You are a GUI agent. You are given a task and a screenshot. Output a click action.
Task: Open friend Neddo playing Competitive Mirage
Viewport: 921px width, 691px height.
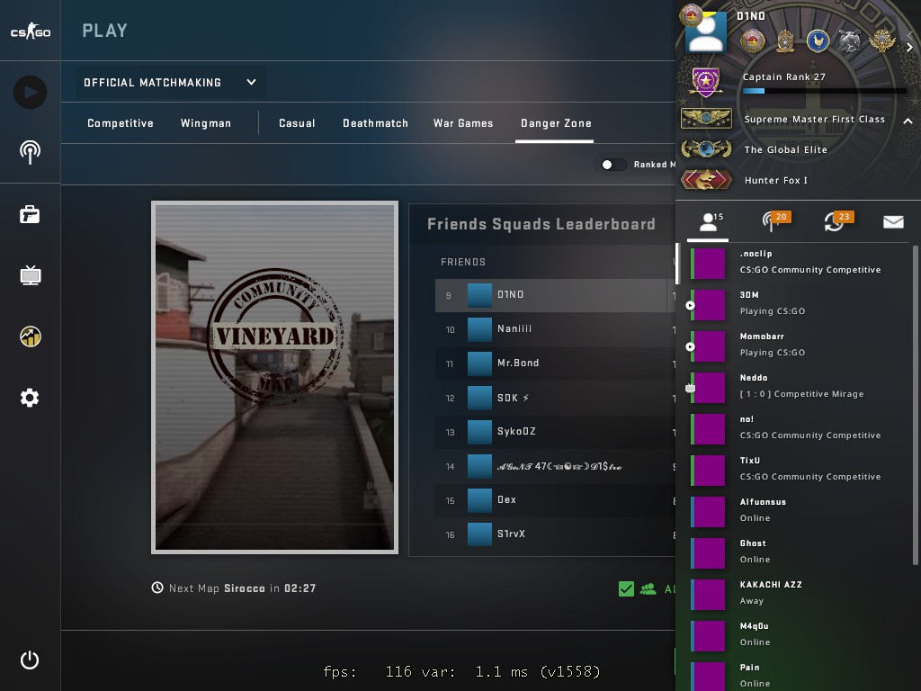tap(794, 386)
